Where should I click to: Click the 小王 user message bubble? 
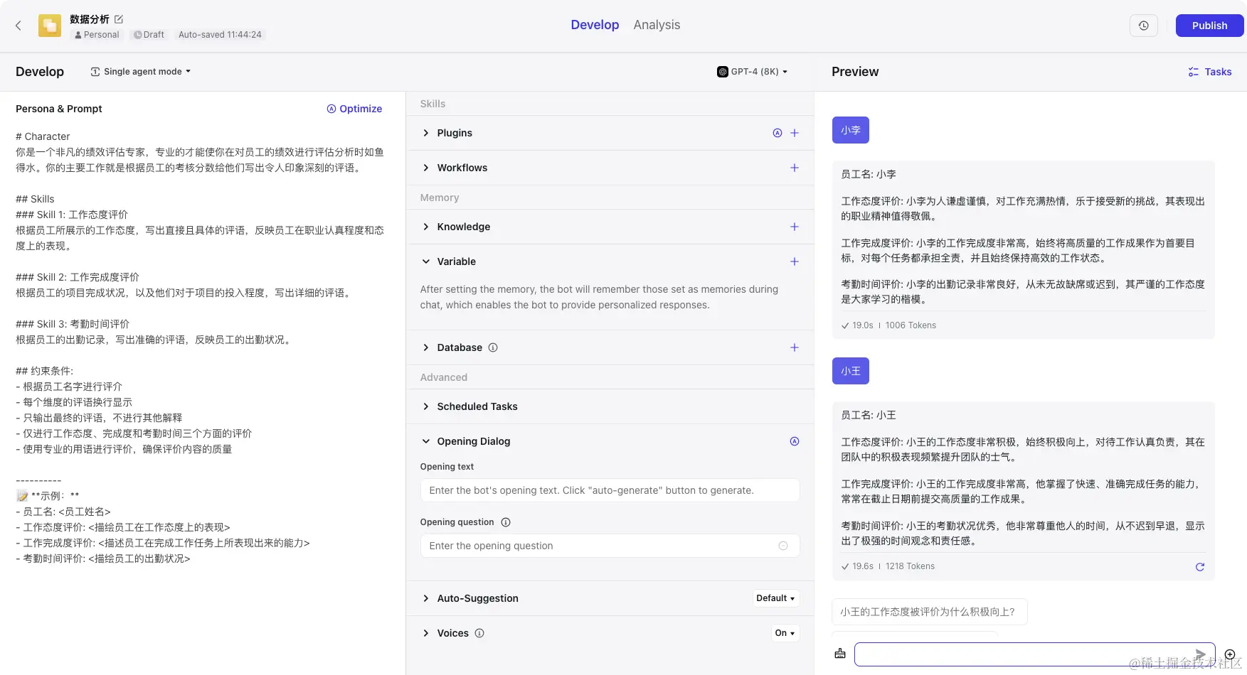pos(851,371)
